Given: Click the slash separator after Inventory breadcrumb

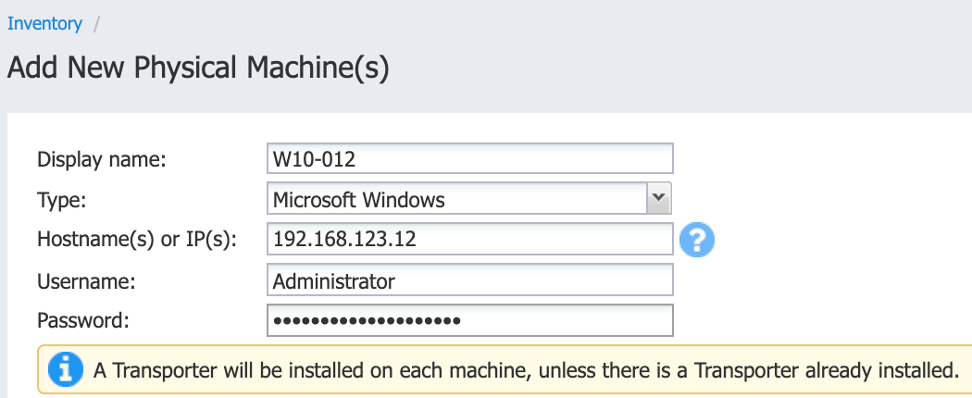Looking at the screenshot, I should coord(96,24).
